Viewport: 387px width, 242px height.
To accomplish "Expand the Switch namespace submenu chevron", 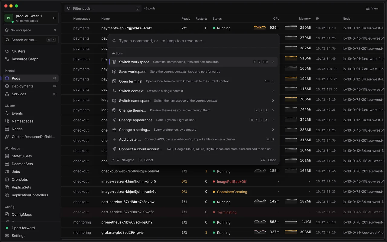I will click(x=273, y=100).
